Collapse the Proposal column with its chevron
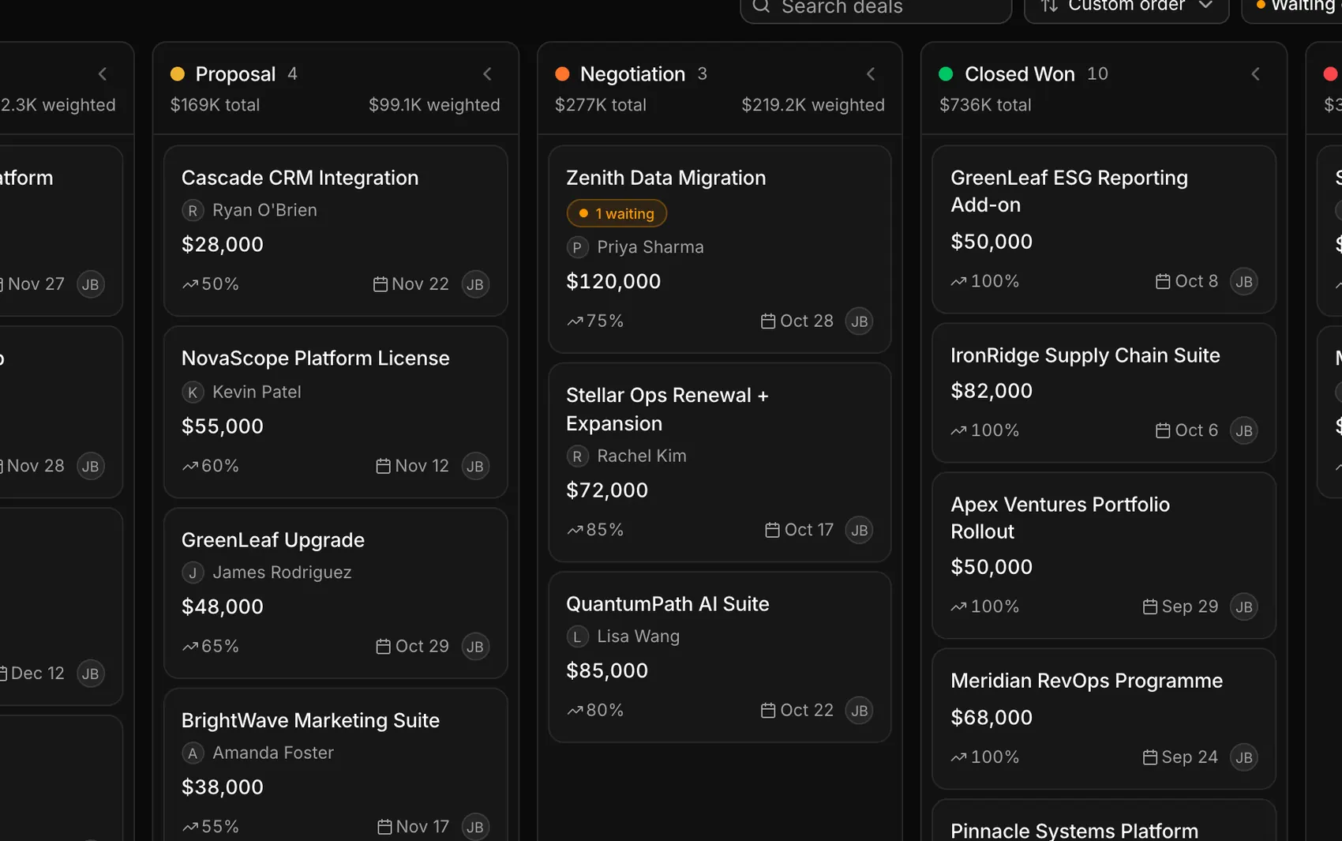 click(x=487, y=73)
